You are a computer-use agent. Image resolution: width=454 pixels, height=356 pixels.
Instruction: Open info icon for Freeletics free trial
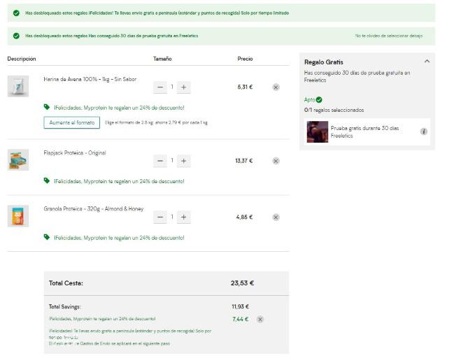pos(424,131)
